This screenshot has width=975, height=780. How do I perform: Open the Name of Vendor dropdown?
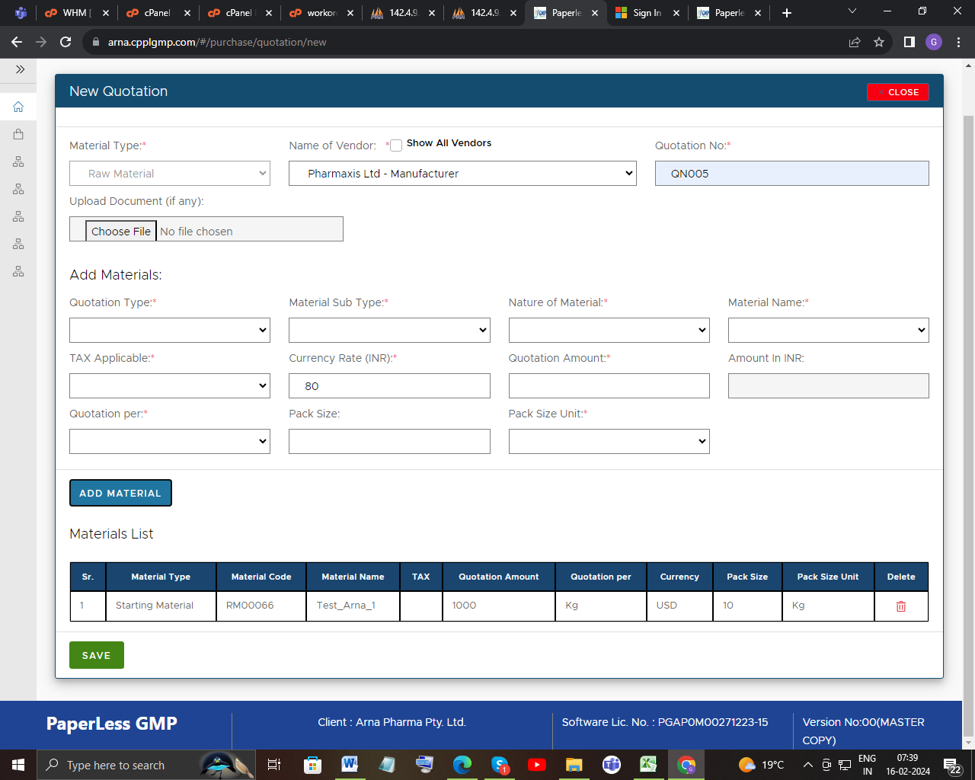(462, 174)
